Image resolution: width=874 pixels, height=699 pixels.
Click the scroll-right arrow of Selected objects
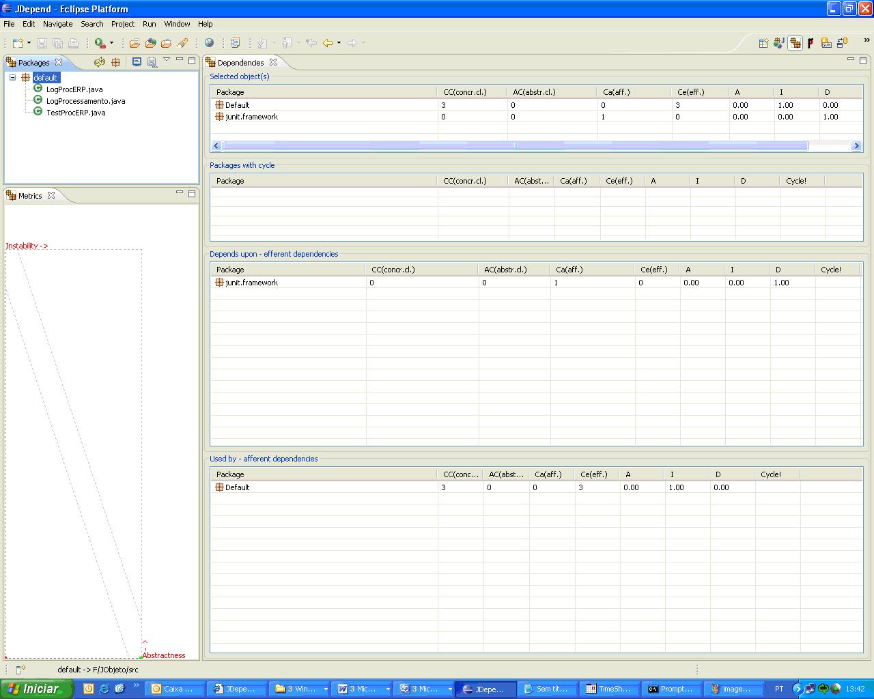pos(857,146)
